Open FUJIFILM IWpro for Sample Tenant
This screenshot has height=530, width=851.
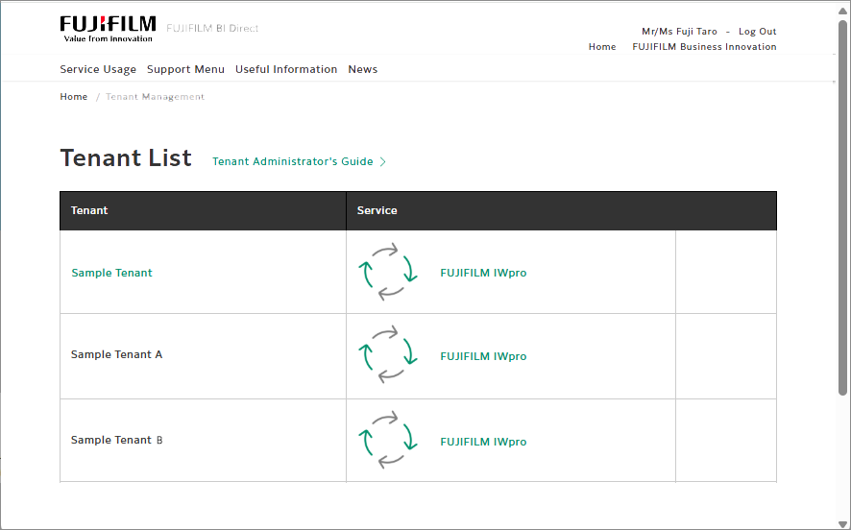click(x=483, y=273)
